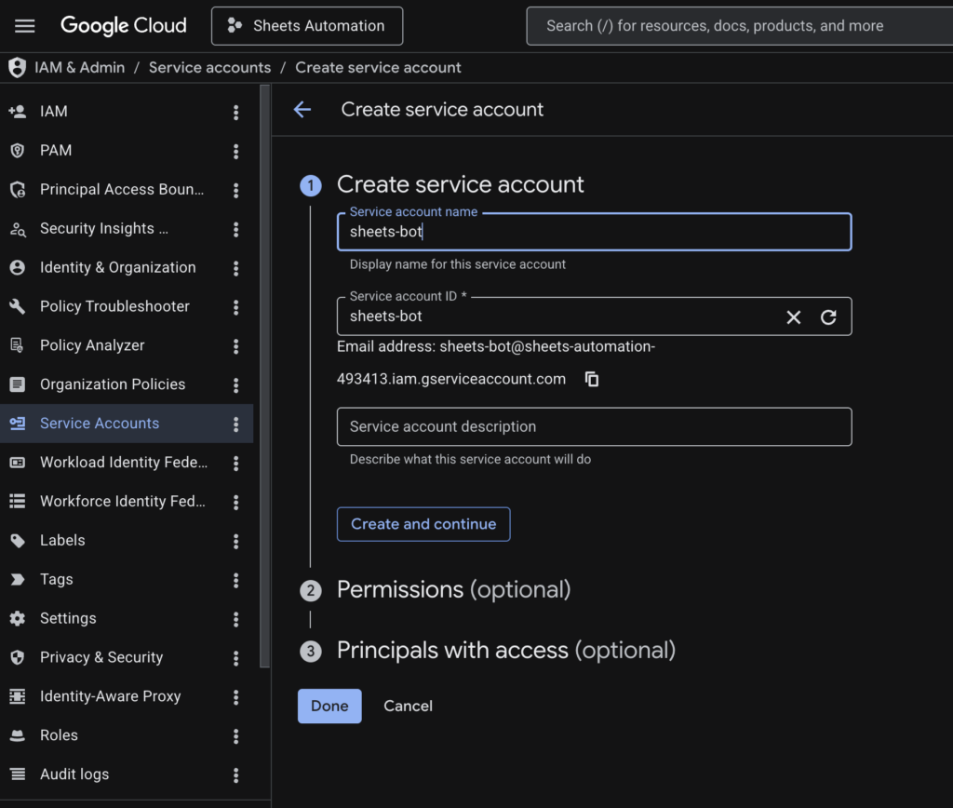This screenshot has width=953, height=808.
Task: Open IAM item's three-dot menu
Action: pyautogui.click(x=235, y=112)
